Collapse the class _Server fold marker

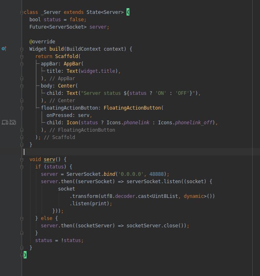pos(22,13)
